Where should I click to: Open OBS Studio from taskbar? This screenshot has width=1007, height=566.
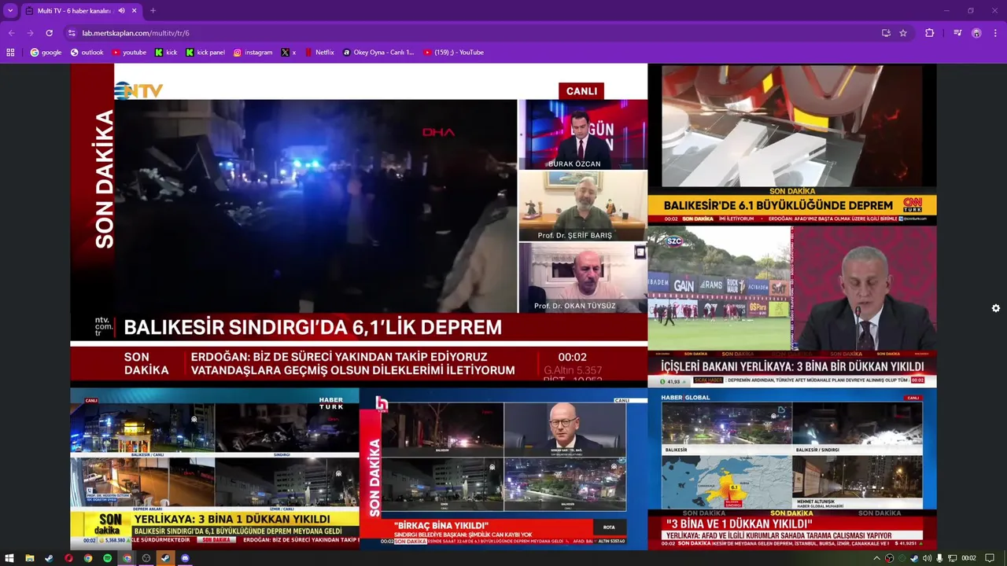tap(146, 558)
